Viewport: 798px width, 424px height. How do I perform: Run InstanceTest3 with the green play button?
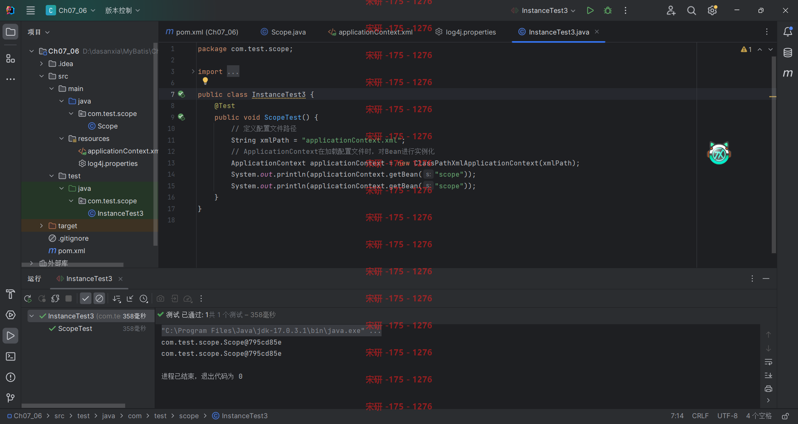[x=590, y=10]
